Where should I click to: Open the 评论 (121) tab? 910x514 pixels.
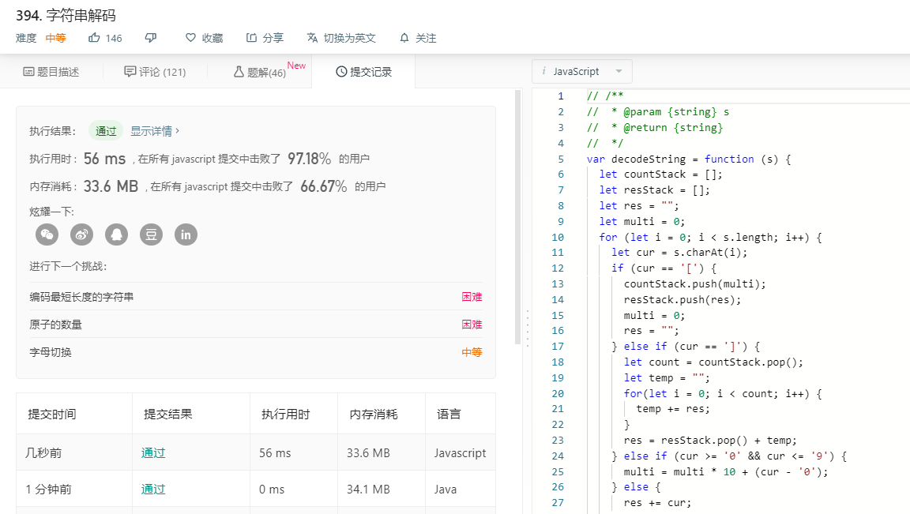point(155,72)
